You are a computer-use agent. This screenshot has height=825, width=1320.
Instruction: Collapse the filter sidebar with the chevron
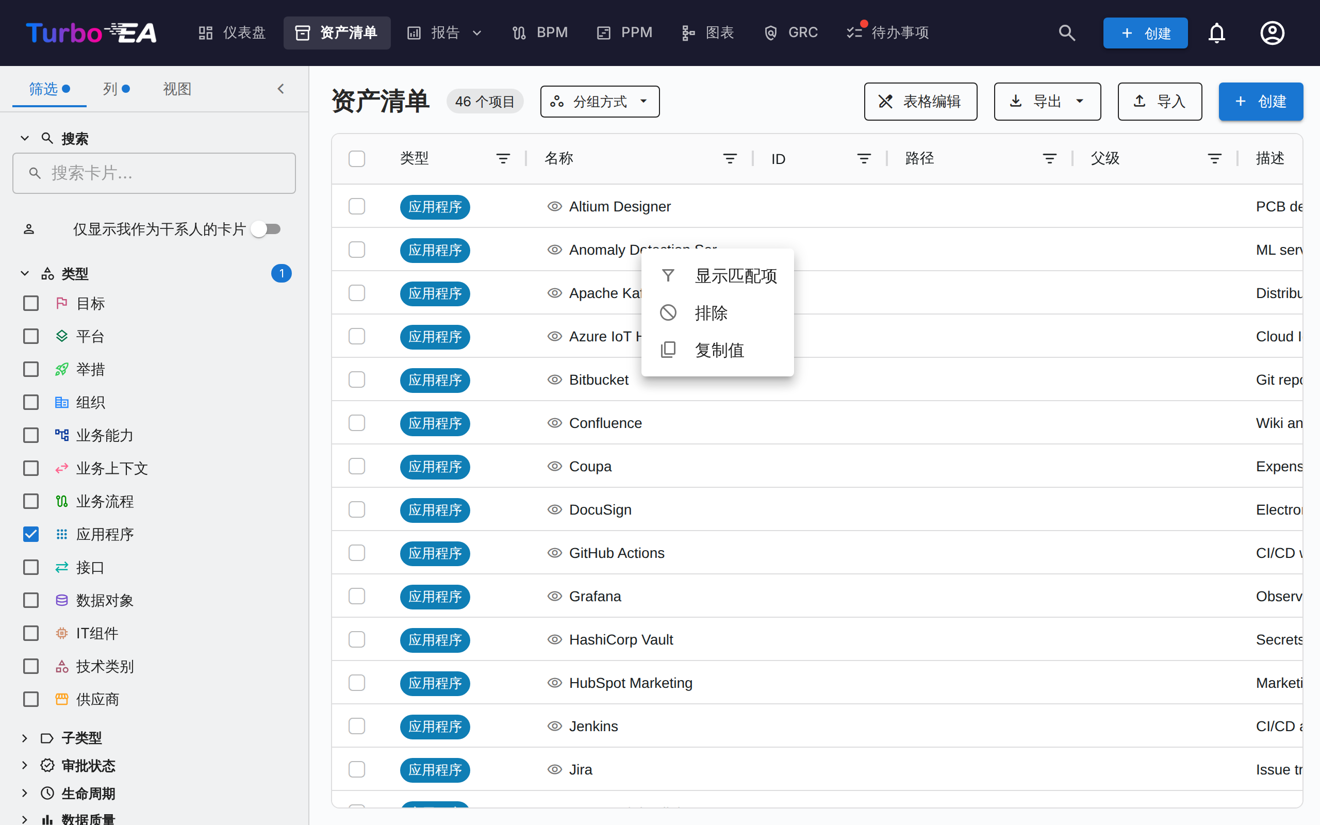point(281,89)
